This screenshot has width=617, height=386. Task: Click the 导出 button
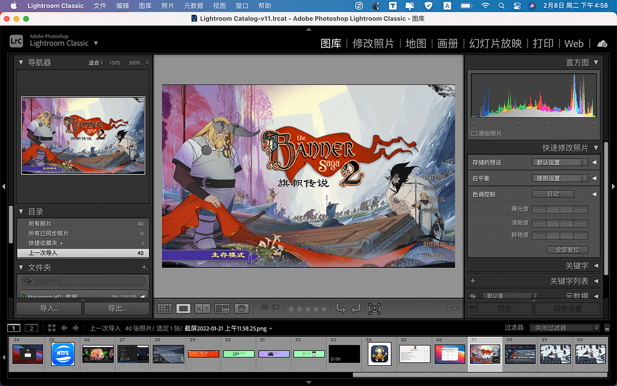117,309
